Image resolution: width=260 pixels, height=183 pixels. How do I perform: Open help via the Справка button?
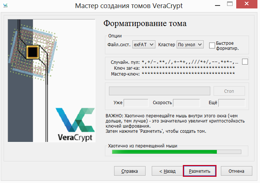(130, 171)
